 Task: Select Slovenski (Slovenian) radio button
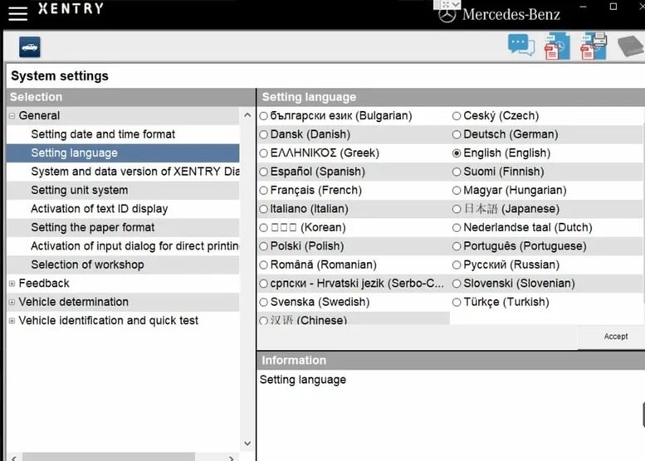[457, 284]
